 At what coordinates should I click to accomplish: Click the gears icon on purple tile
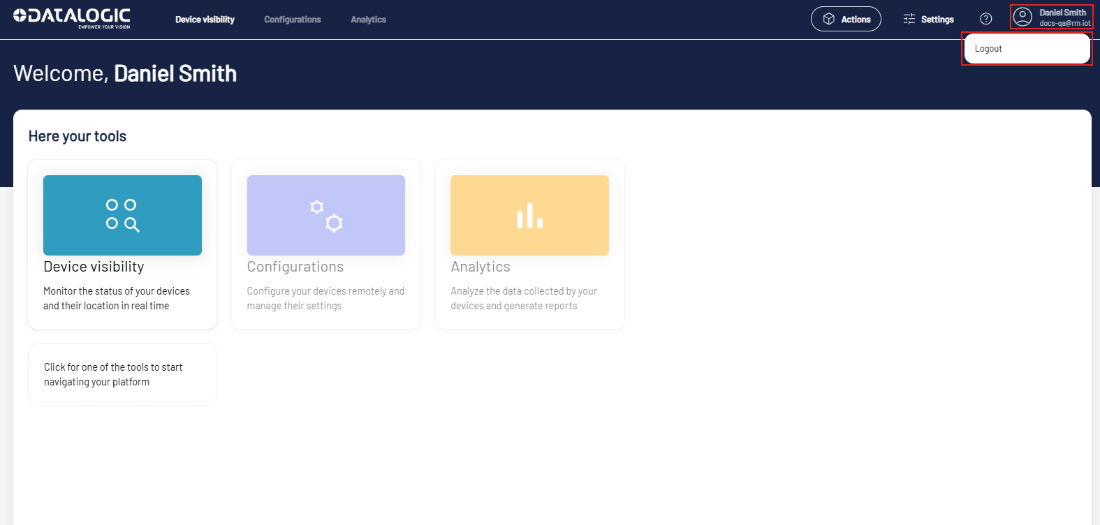point(326,215)
